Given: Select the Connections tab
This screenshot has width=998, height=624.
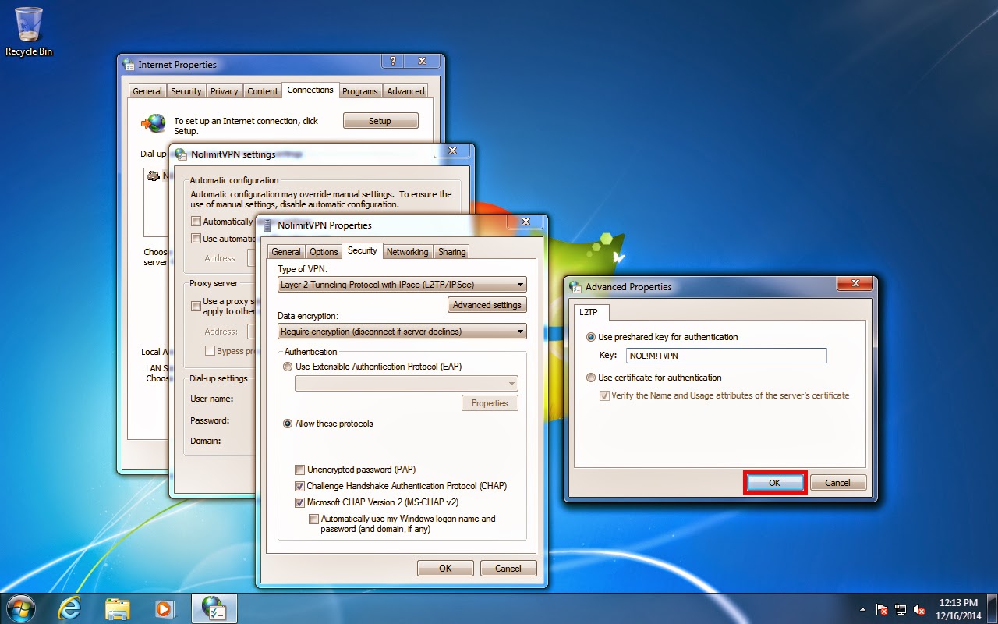Looking at the screenshot, I should coord(310,90).
